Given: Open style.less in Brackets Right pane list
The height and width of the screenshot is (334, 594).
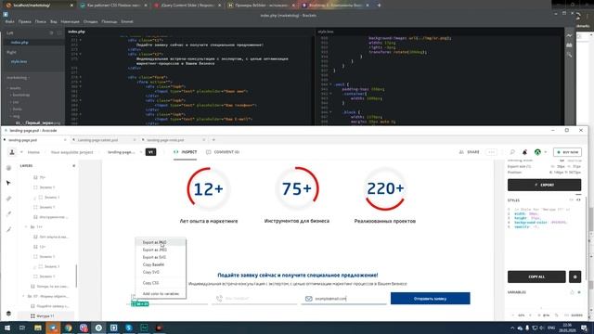Looking at the screenshot, I should click(x=19, y=61).
